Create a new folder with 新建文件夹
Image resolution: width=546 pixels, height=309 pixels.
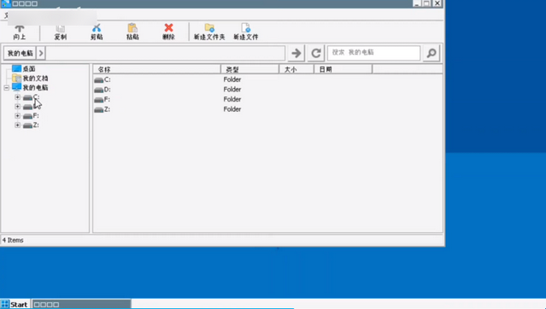point(209,32)
